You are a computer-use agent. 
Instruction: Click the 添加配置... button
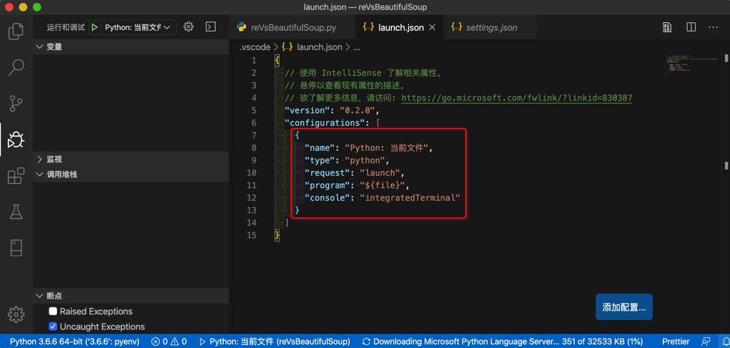click(x=624, y=307)
